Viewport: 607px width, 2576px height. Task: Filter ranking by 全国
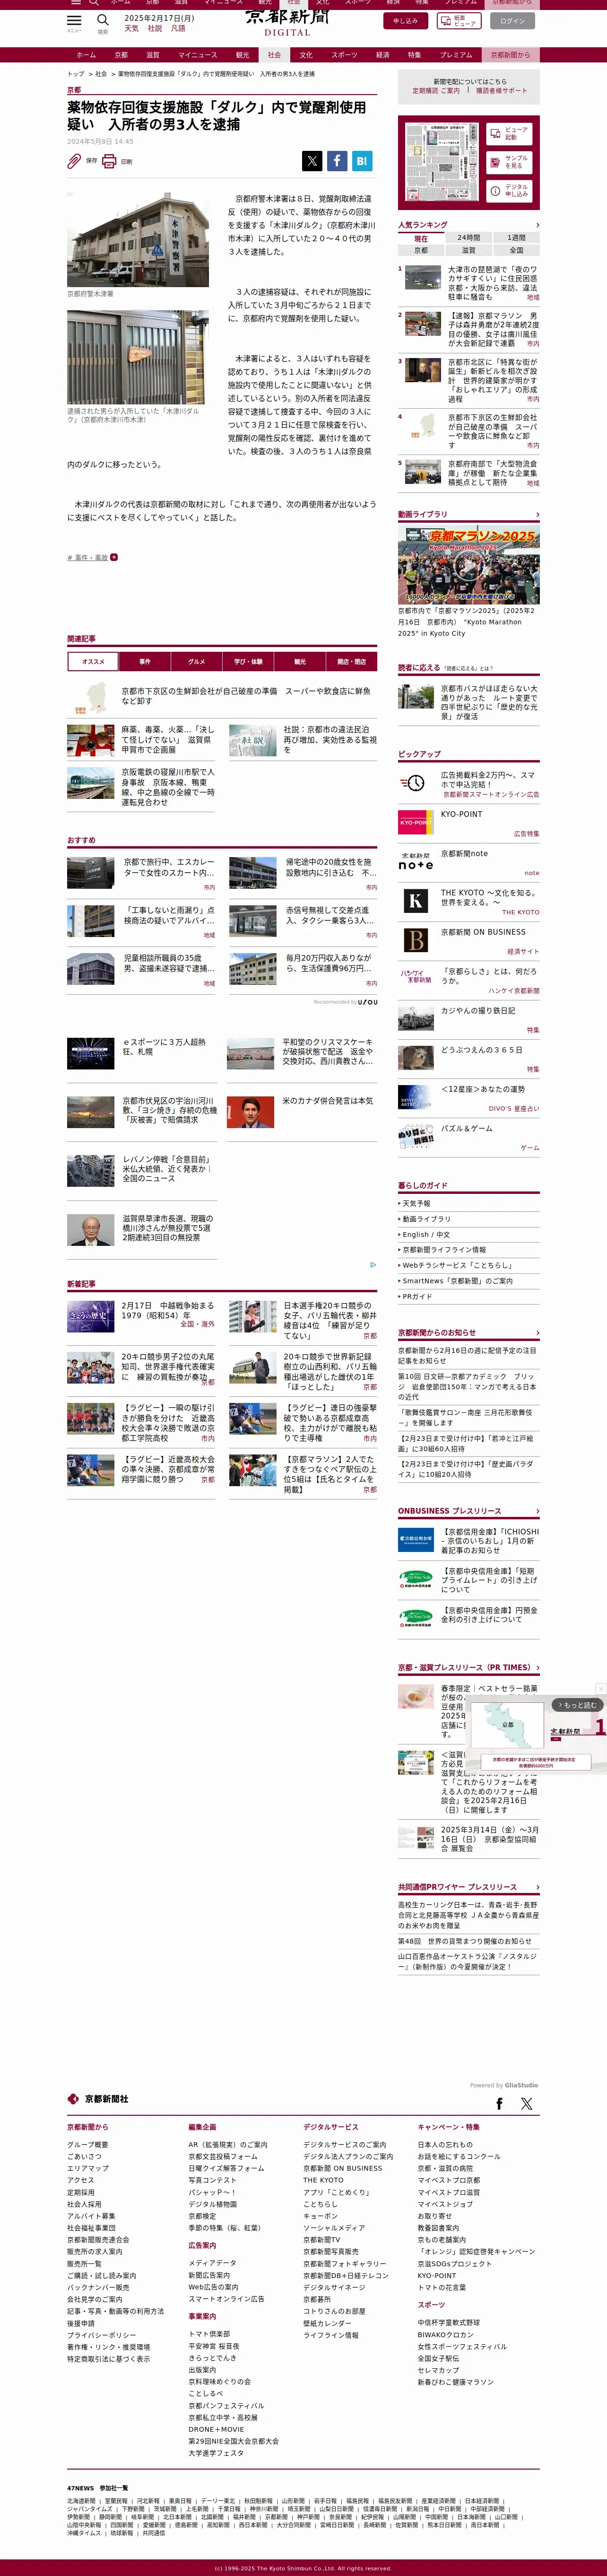point(517,250)
